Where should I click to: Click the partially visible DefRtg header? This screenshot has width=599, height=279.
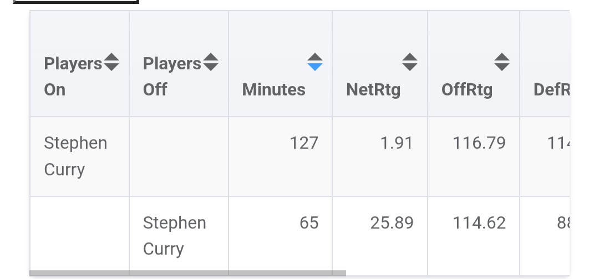[551, 89]
